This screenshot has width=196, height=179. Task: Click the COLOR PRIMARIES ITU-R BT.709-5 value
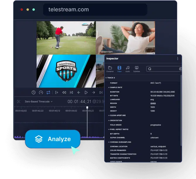(x=159, y=150)
